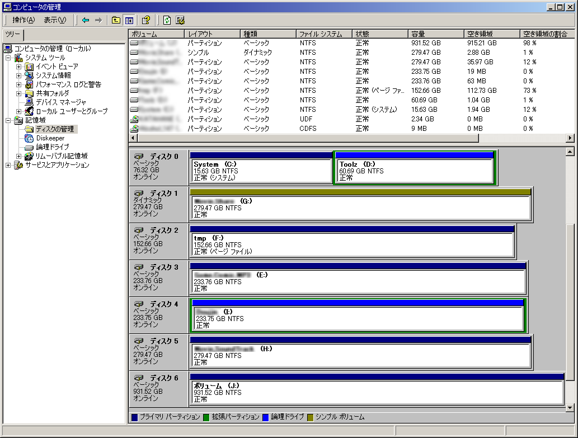The height and width of the screenshot is (438, 578).
Task: Click the ダイナミック type cell
Action: pos(257,53)
